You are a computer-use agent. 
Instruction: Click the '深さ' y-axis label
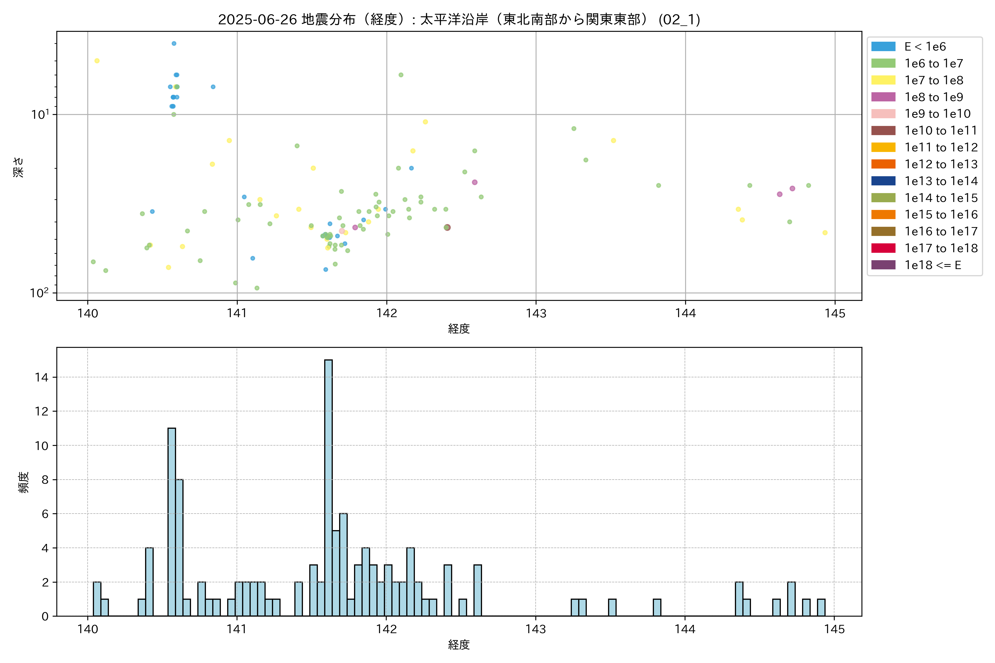coord(19,167)
